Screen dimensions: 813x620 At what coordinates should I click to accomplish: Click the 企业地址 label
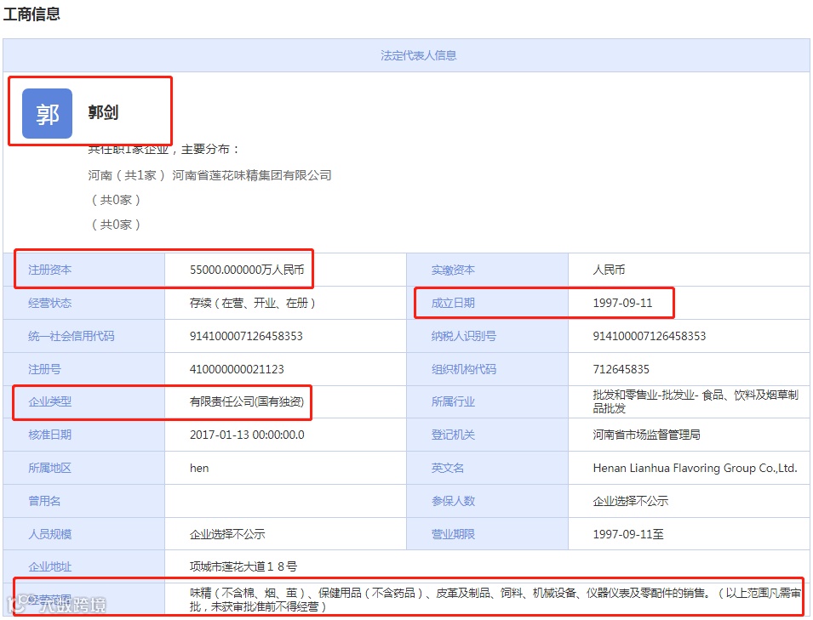coord(49,566)
